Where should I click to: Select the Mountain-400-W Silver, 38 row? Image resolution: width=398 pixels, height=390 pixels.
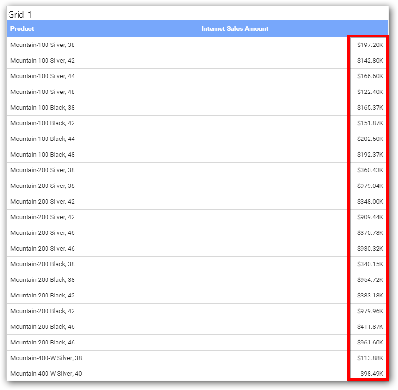[x=46, y=358]
